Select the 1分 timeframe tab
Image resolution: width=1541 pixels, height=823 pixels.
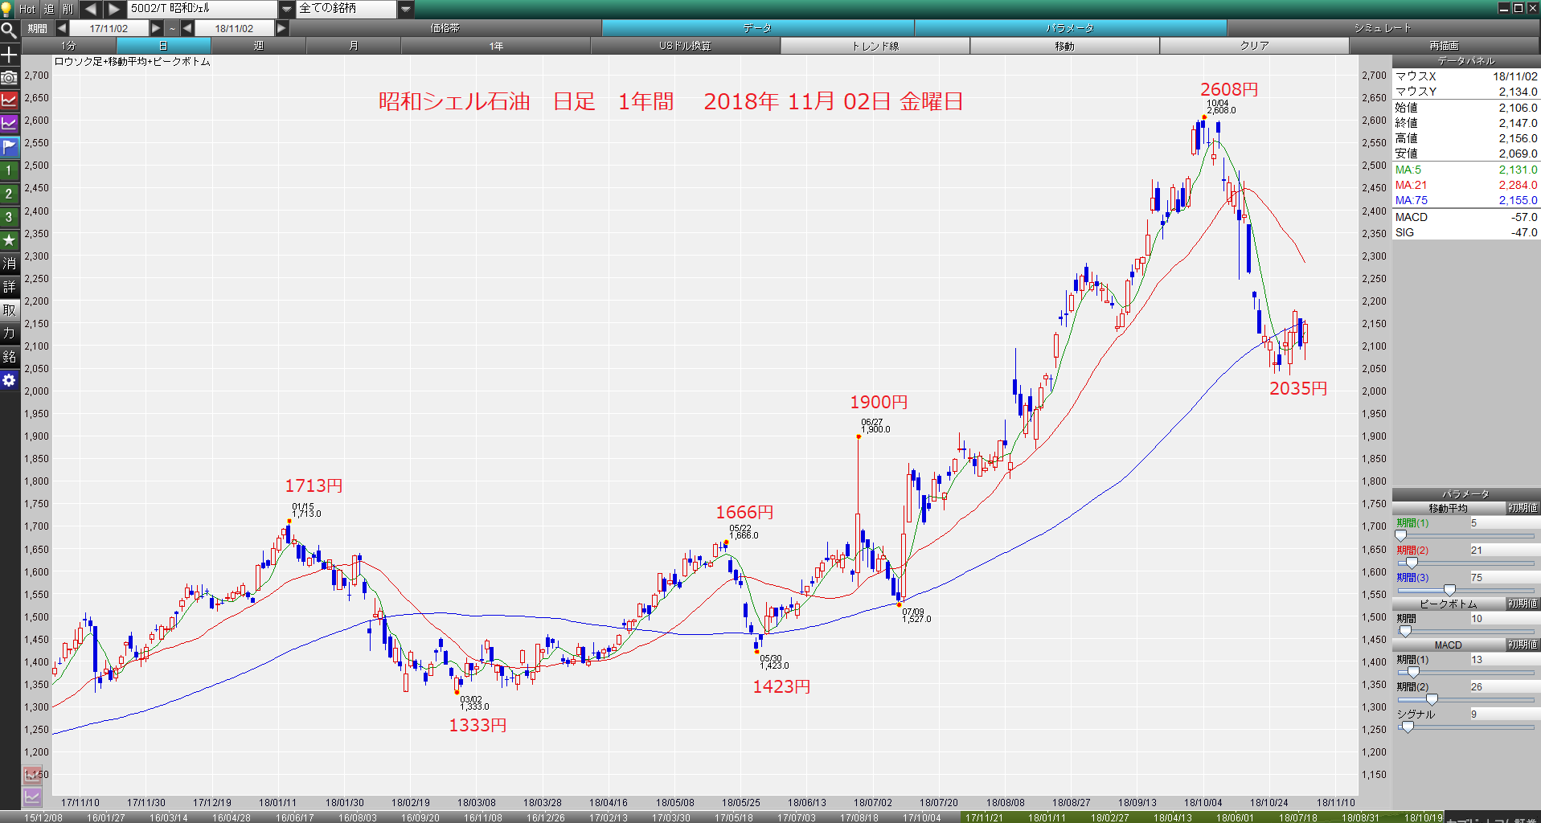point(68,46)
